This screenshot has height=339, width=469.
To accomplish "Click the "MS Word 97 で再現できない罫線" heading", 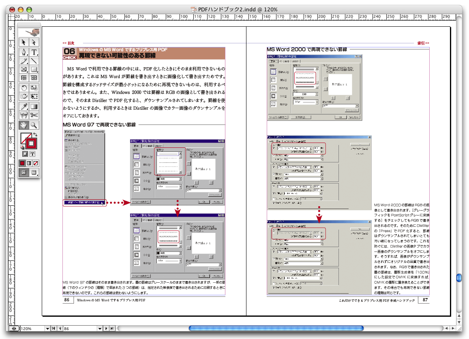I will pos(99,125).
